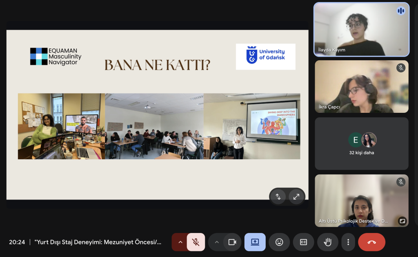418x257 pixels.
Task: Expand the presentation to full screen
Action: point(296,197)
